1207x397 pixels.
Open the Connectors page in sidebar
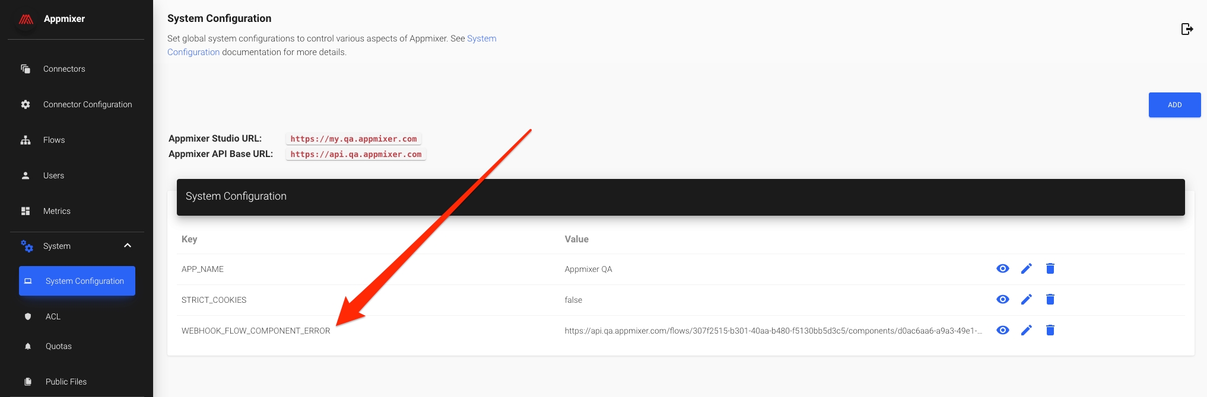tap(64, 69)
